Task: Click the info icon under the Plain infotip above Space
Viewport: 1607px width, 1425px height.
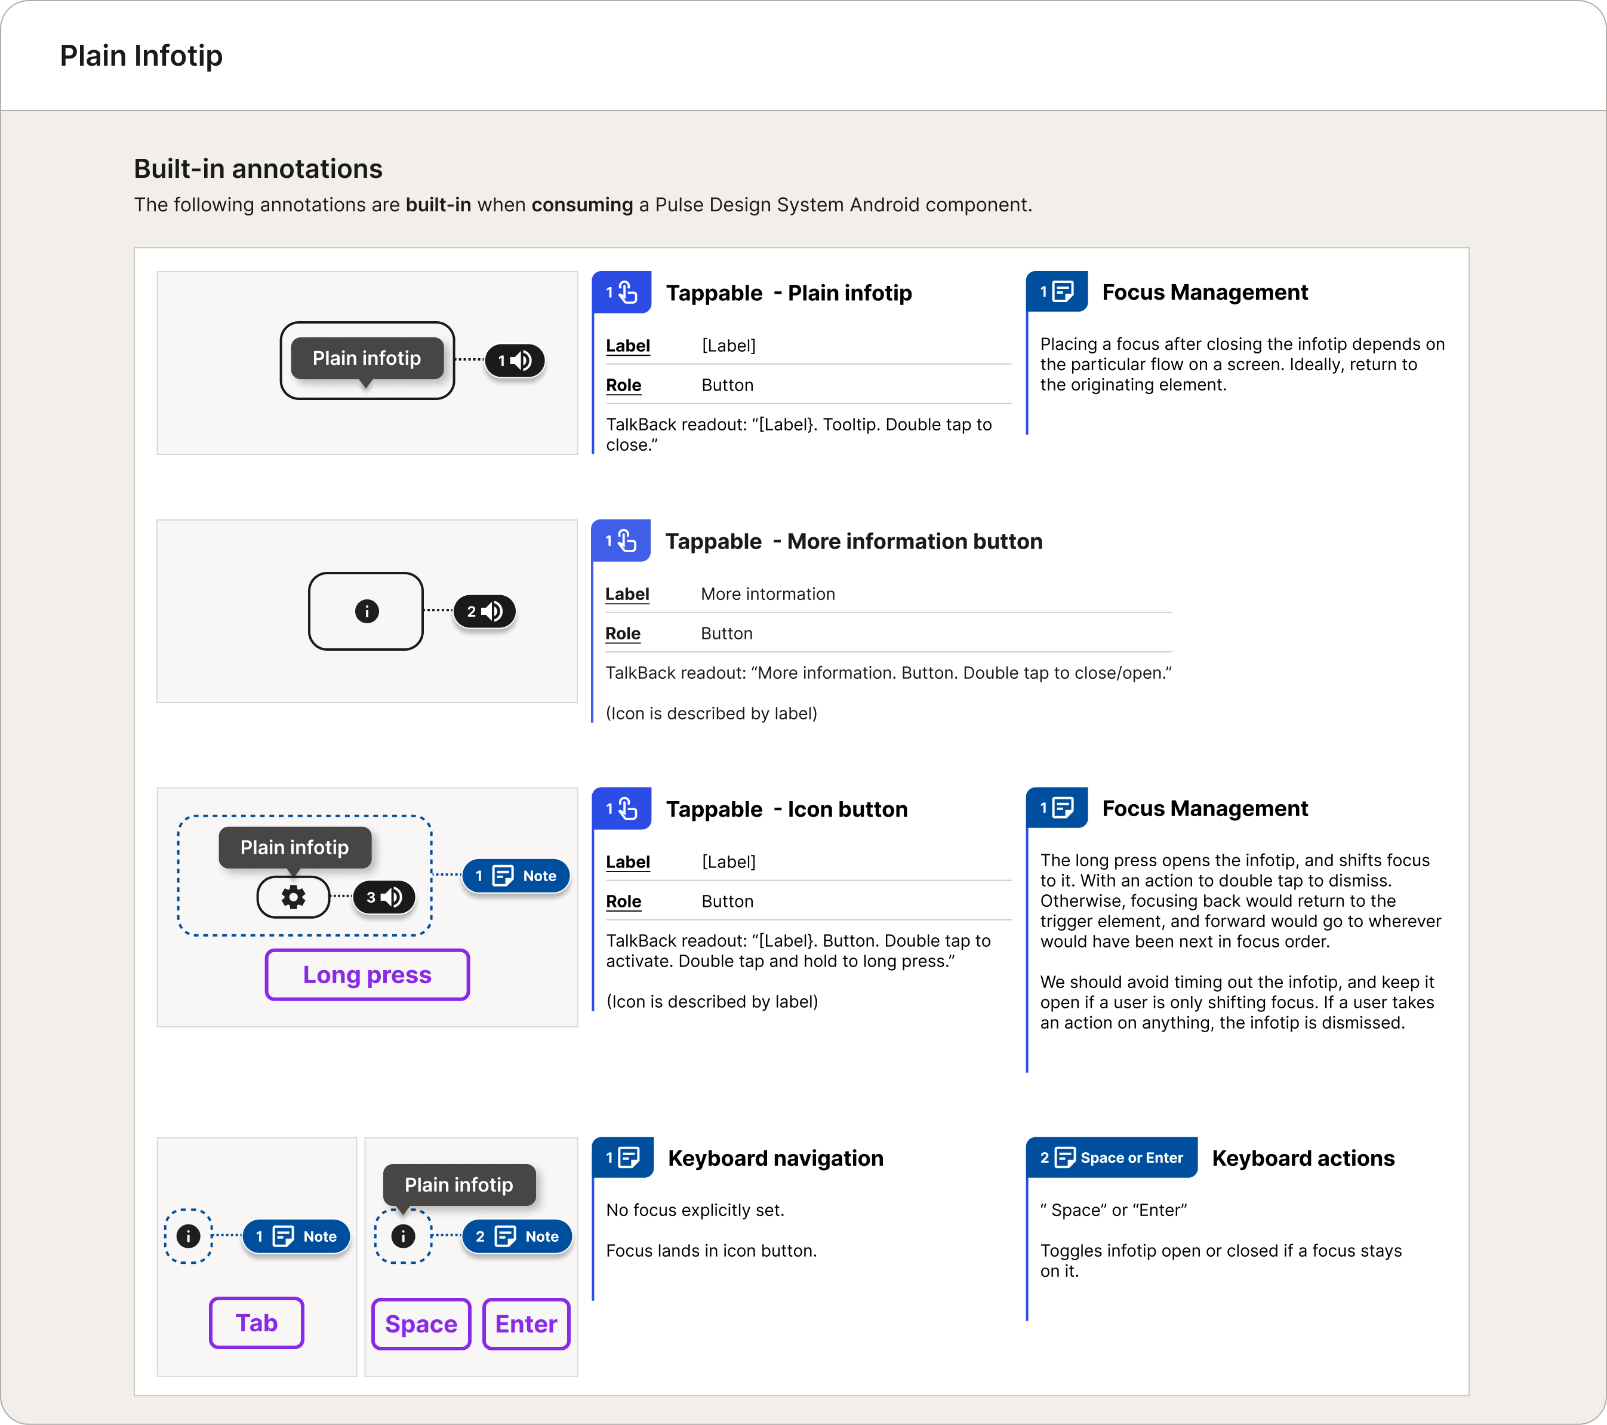Action: [404, 1236]
